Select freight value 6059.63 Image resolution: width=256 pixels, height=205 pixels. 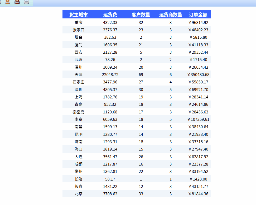(110, 119)
